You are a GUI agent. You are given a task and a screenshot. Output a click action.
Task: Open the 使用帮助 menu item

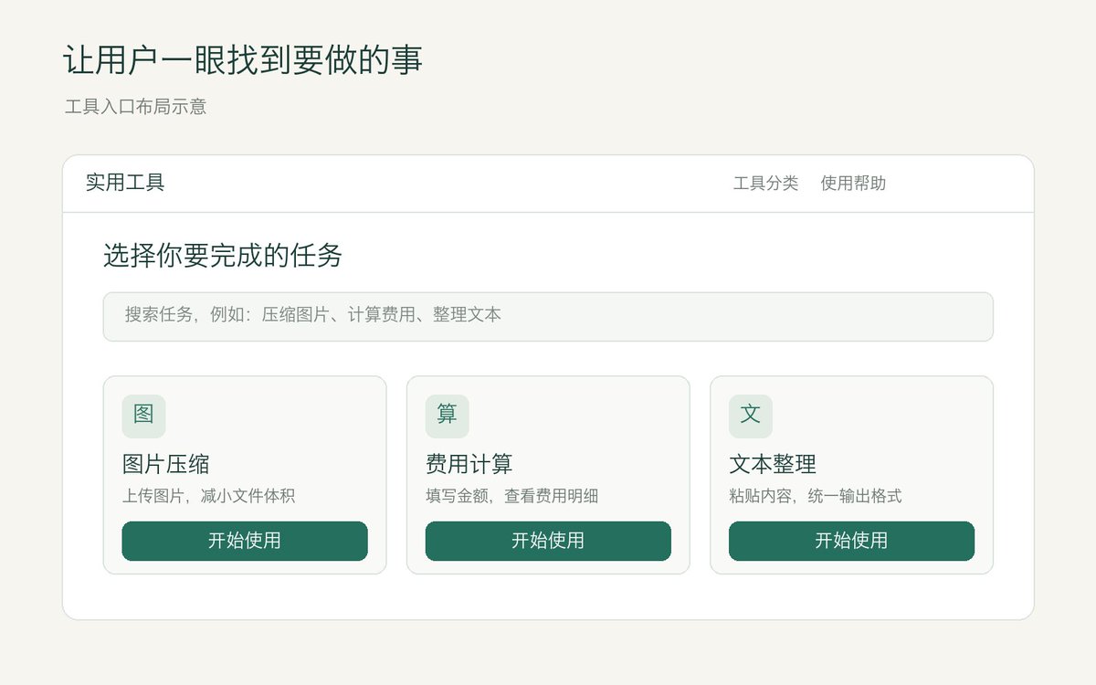(853, 184)
